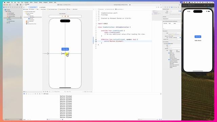Image resolution: width=217 pixels, height=122 pixels.
Task: Enable the Updates Frequently trait checkbox
Action: click(x=169, y=61)
